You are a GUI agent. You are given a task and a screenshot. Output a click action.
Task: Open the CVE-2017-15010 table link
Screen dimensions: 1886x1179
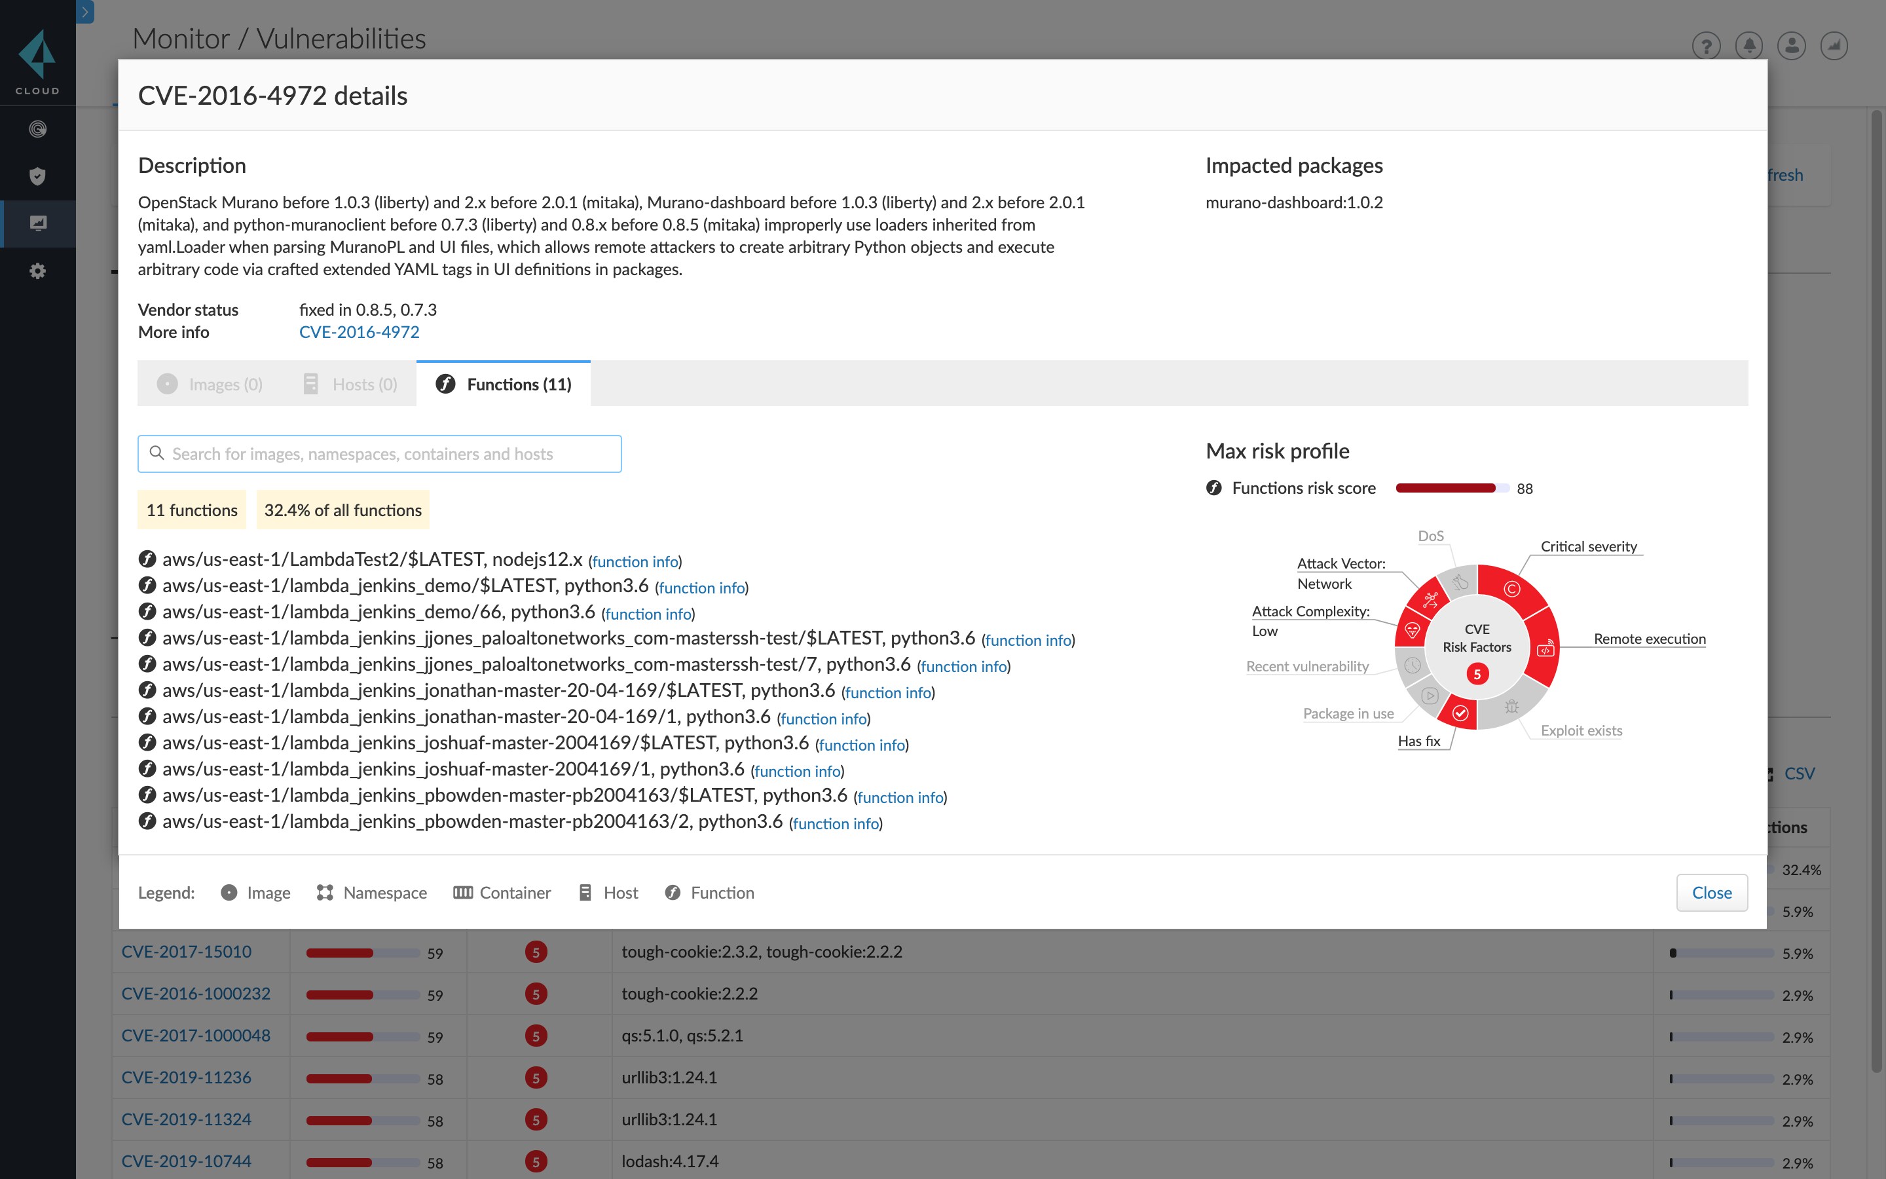coord(186,951)
